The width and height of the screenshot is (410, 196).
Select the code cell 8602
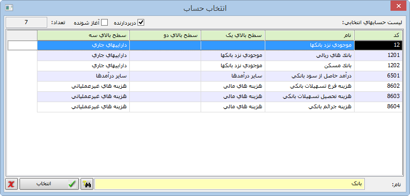point(378,86)
